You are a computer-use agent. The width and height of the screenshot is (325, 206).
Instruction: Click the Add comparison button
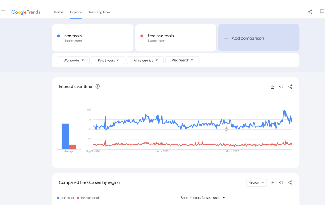click(259, 38)
